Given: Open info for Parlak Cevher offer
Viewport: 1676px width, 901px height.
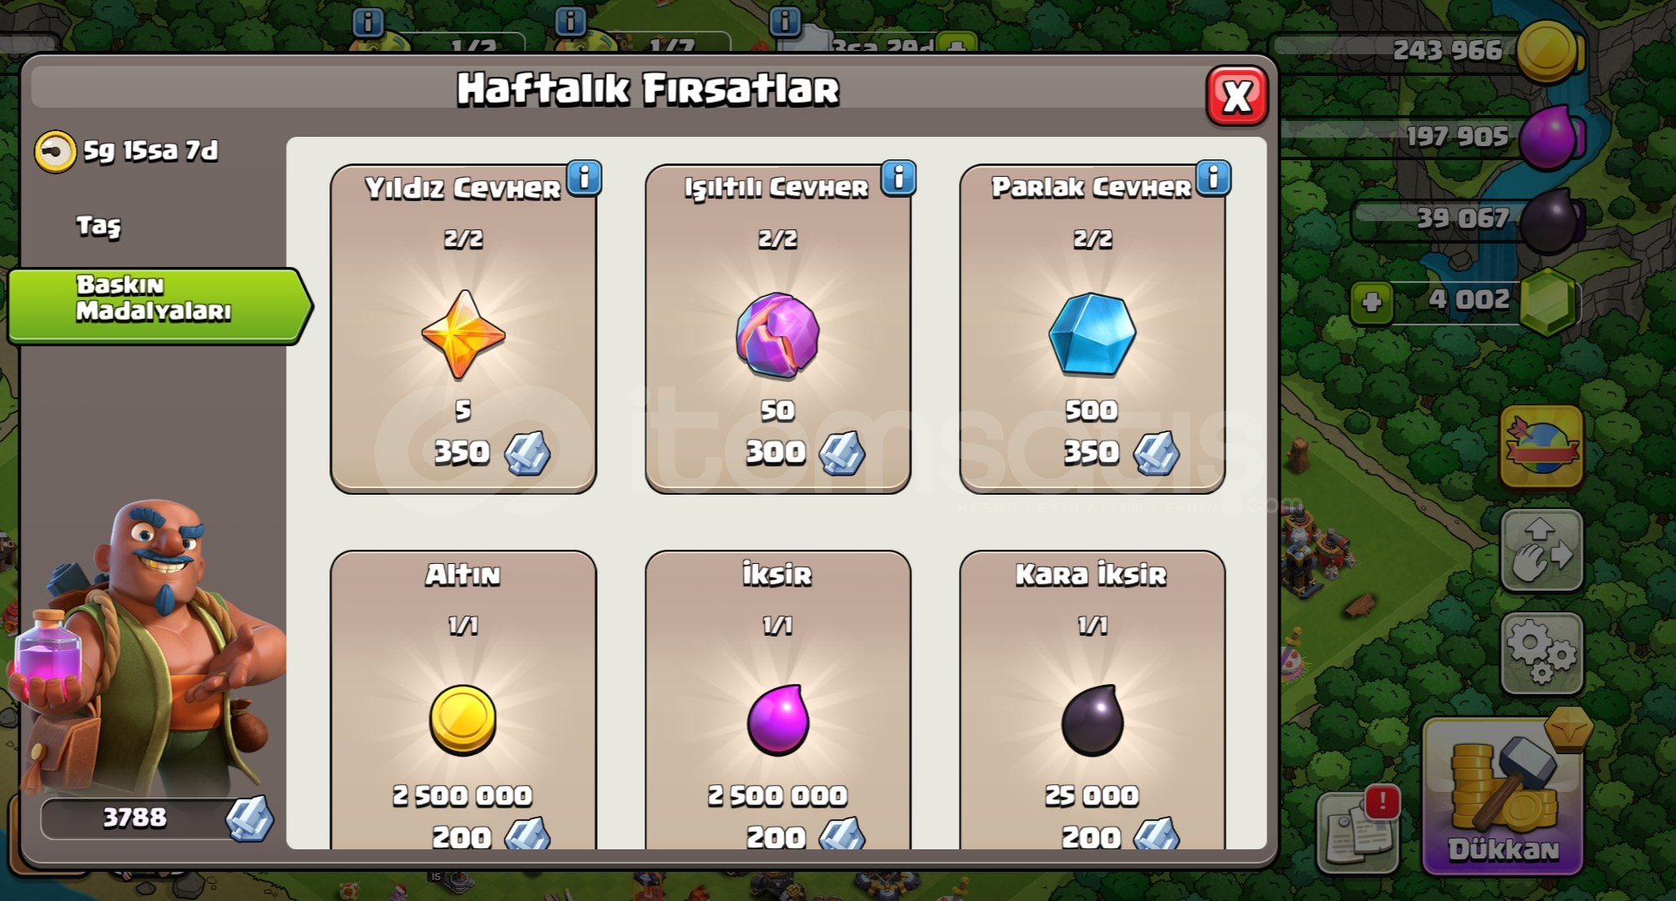Looking at the screenshot, I should [1213, 178].
